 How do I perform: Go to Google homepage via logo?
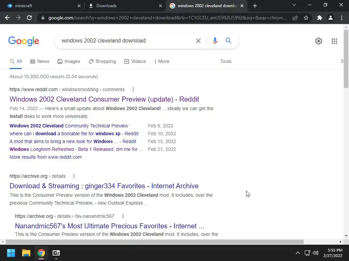(x=24, y=41)
